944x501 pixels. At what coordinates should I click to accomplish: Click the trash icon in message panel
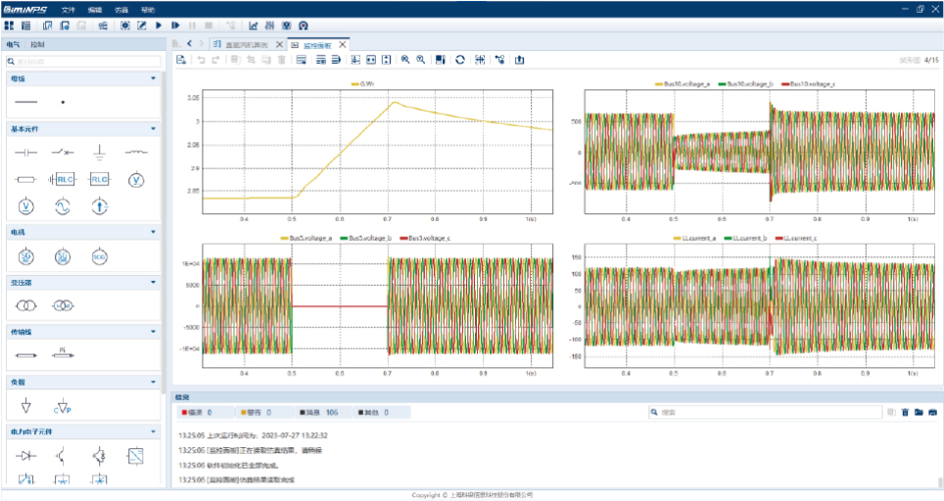pos(905,413)
